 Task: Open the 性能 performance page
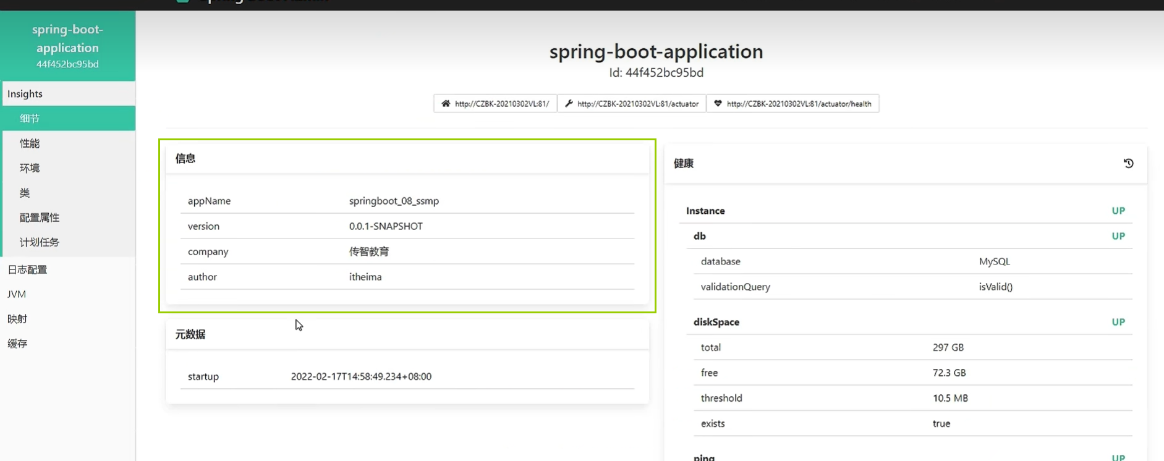pos(30,143)
